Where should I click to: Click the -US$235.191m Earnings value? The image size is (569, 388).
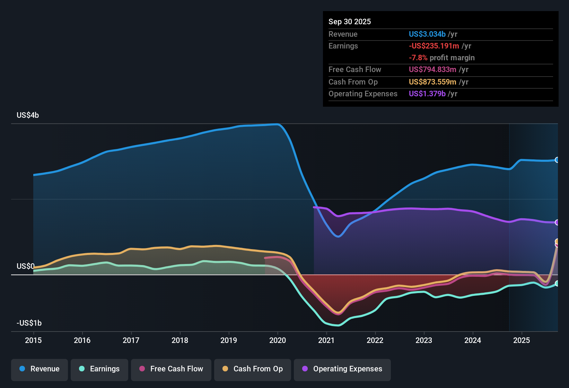433,46
